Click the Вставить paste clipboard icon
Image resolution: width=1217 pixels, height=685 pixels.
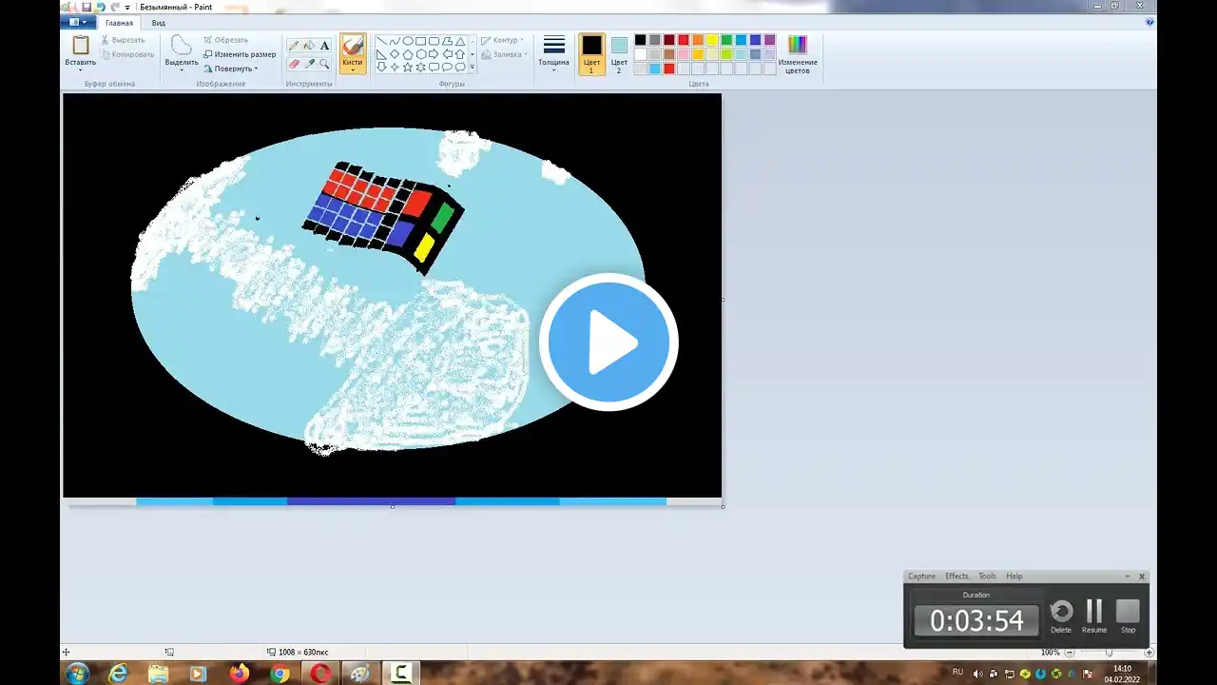click(81, 46)
